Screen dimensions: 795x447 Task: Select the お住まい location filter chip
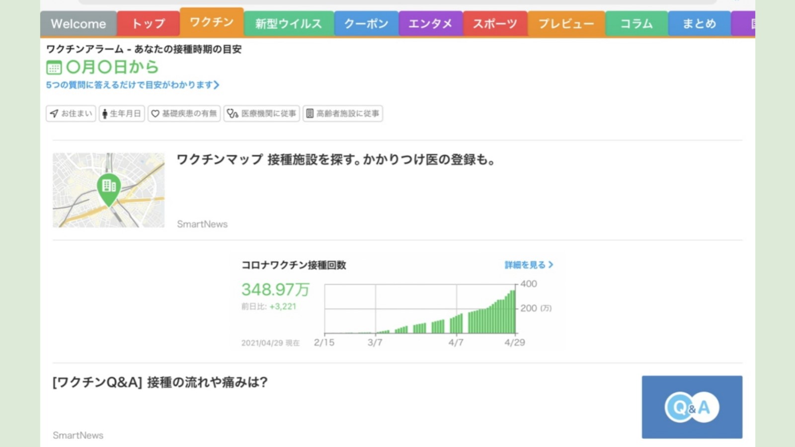(x=71, y=114)
